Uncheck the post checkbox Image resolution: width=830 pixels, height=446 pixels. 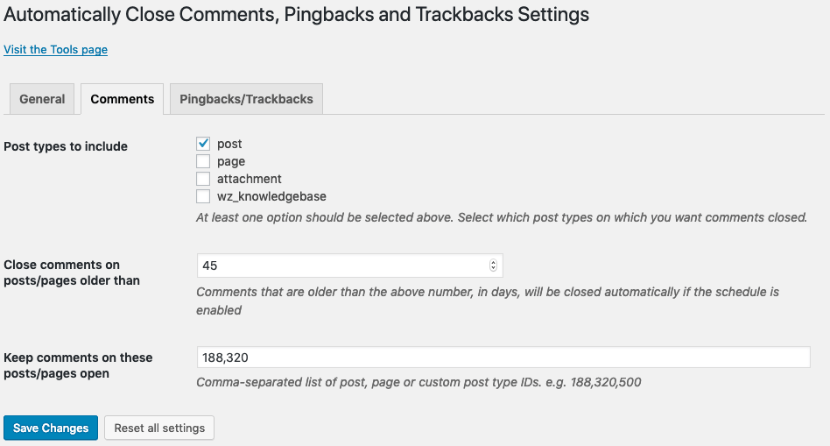(203, 144)
